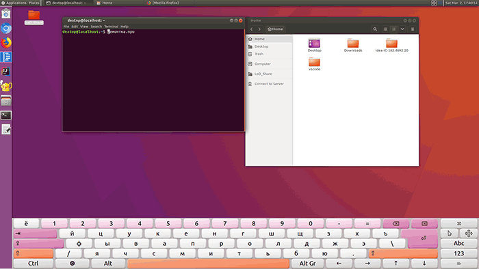The height and width of the screenshot is (269, 479).
Task: Launch IntelliJ IDEA from the dock
Action: click(5, 72)
